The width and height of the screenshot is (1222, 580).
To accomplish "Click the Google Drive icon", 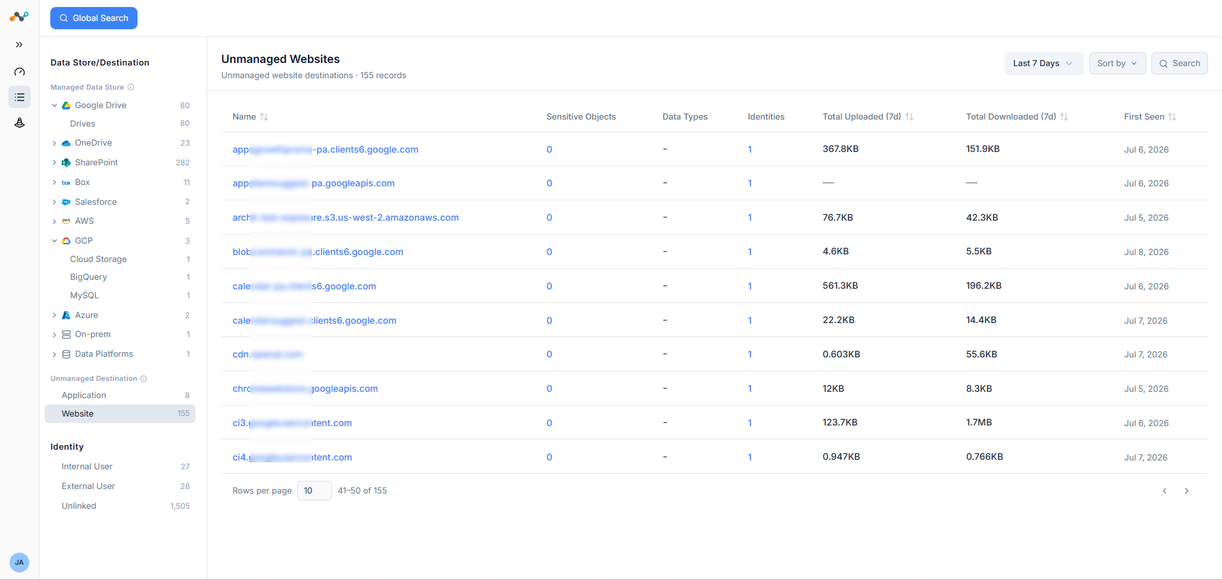I will click(66, 106).
